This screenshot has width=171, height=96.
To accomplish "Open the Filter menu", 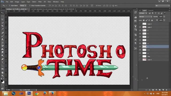I will tap(40, 2).
